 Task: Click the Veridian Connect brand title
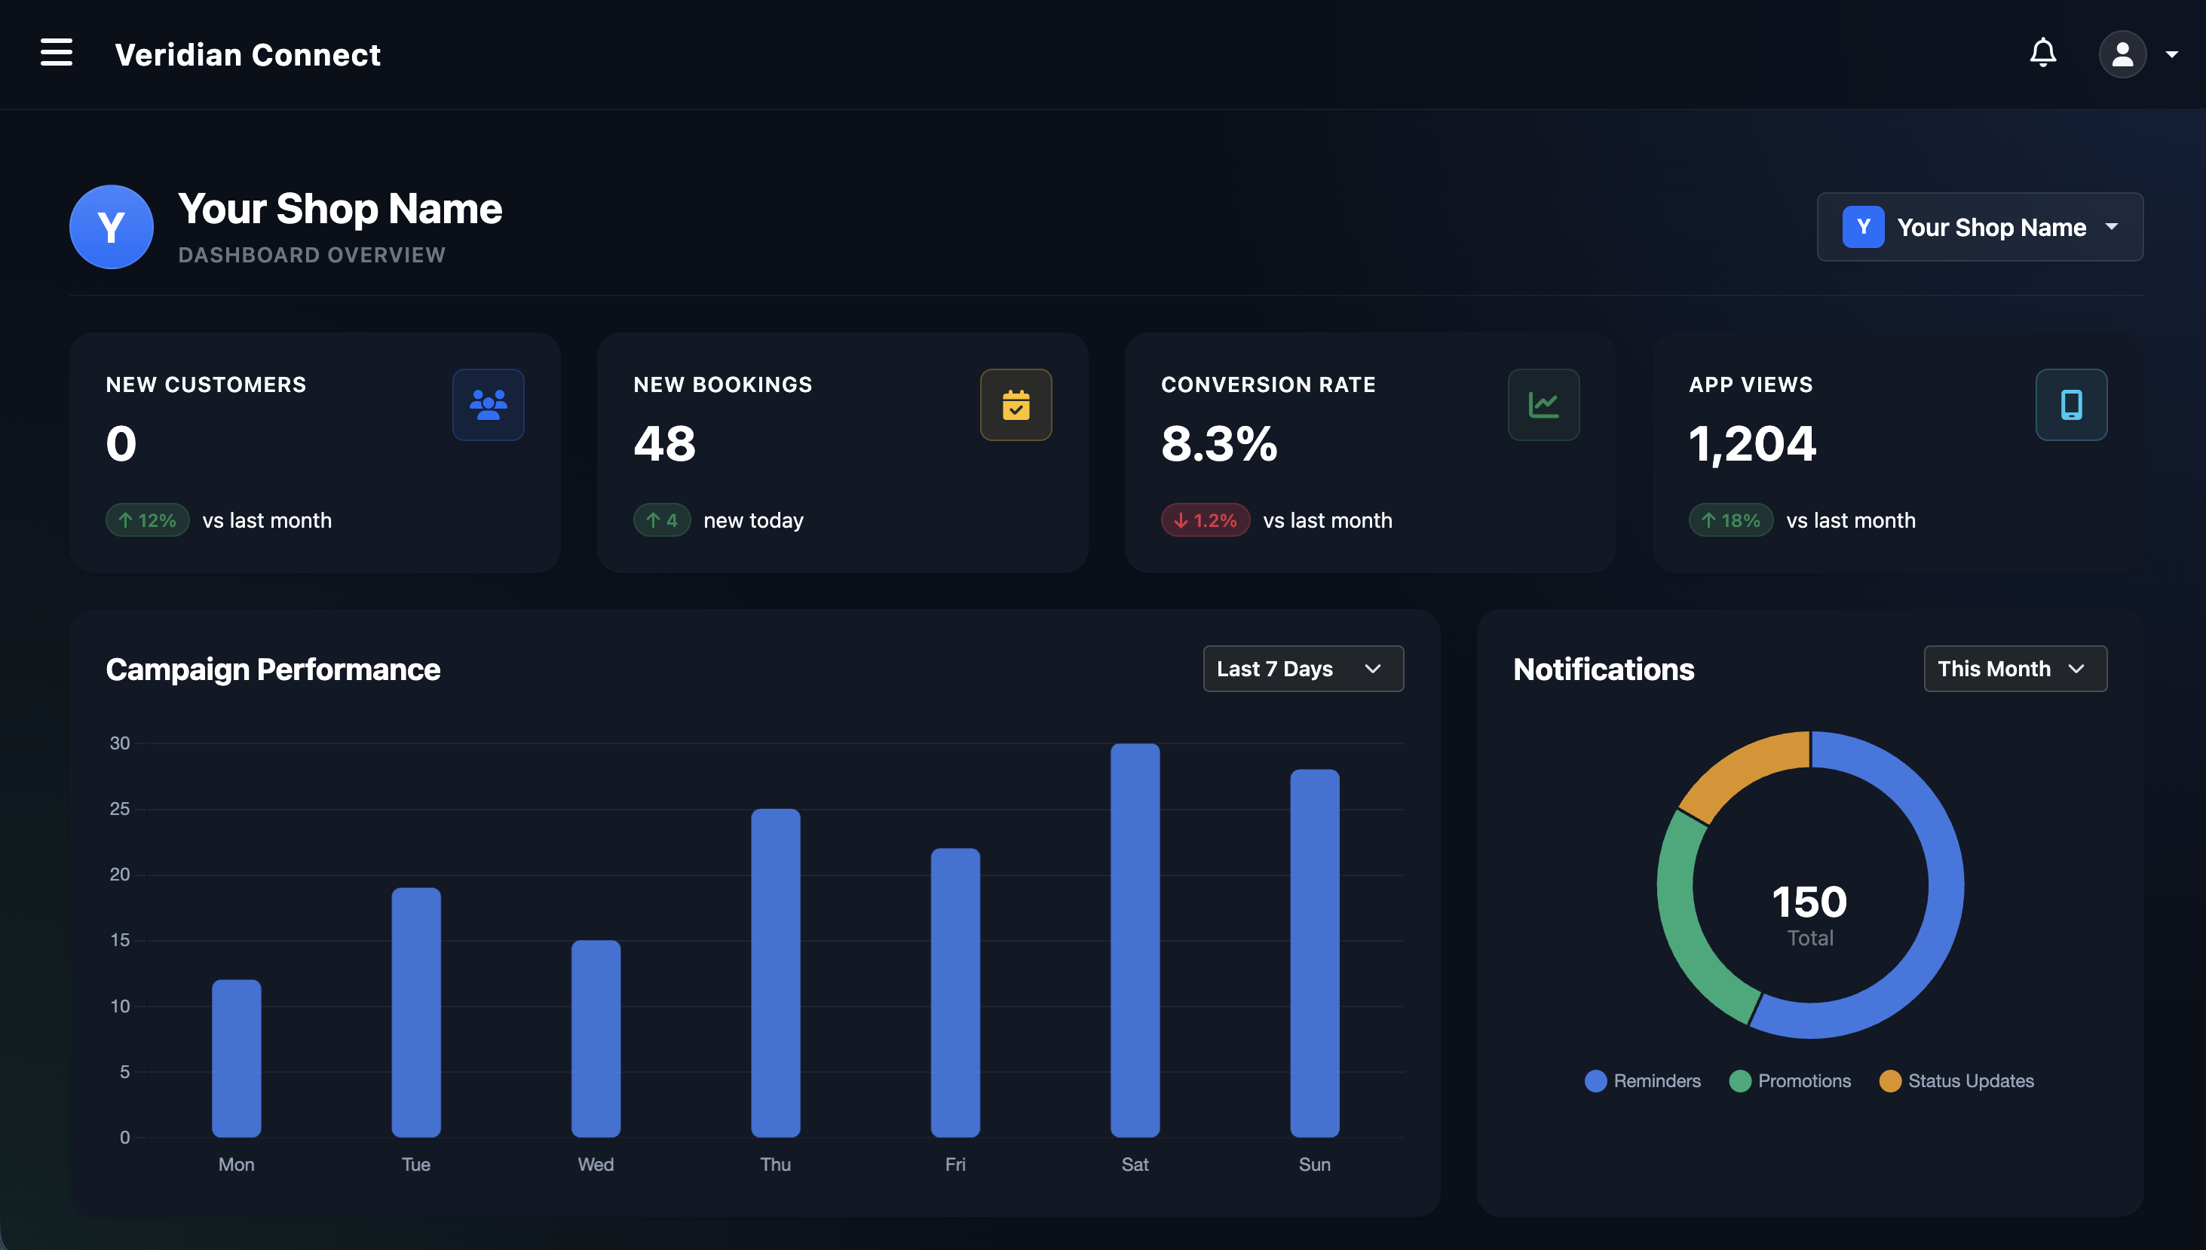pyautogui.click(x=247, y=54)
